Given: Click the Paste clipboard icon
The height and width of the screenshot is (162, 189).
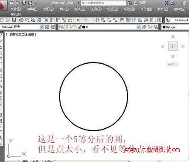Looking at the screenshot, I should coord(58,20).
